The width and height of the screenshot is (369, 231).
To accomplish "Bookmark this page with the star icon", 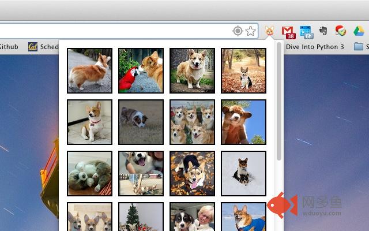I will click(251, 31).
